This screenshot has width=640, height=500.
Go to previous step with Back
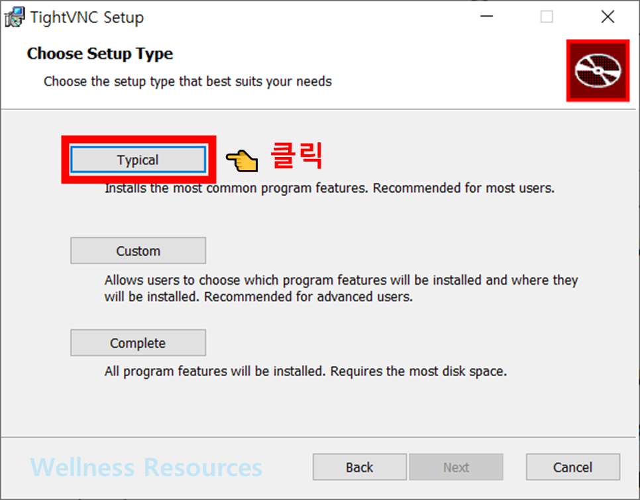point(360,467)
